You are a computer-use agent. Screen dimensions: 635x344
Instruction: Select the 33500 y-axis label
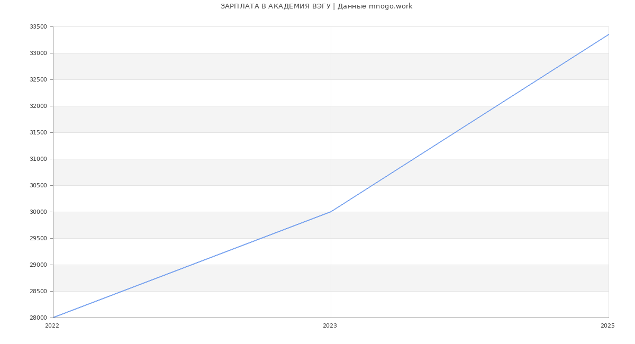coord(38,27)
